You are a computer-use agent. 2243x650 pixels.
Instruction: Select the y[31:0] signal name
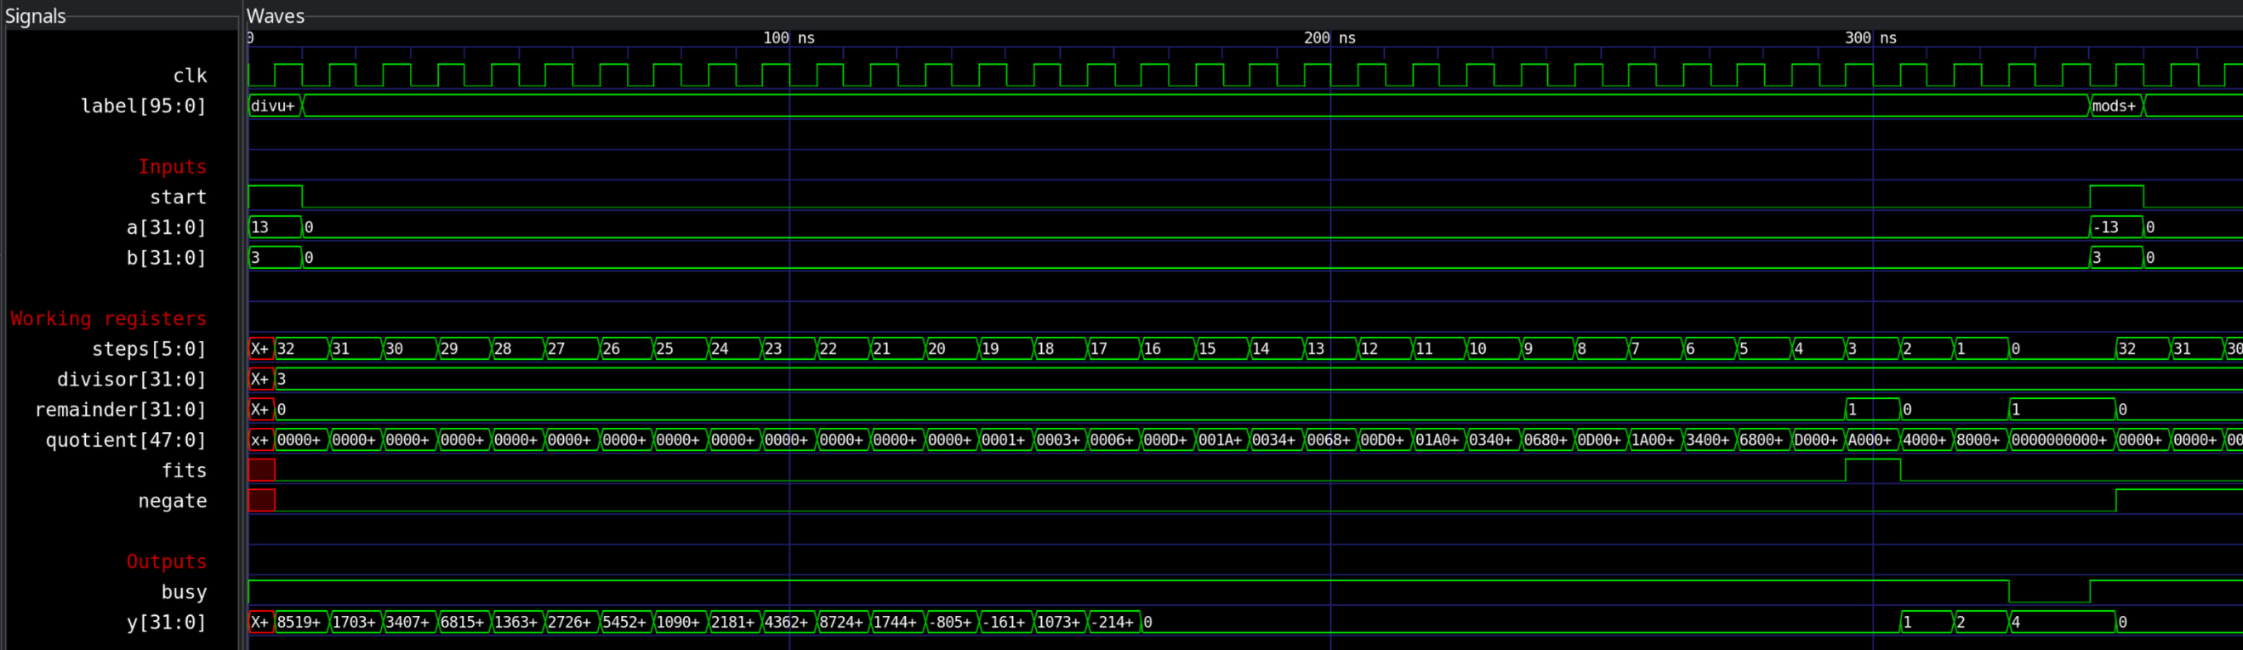(x=167, y=622)
